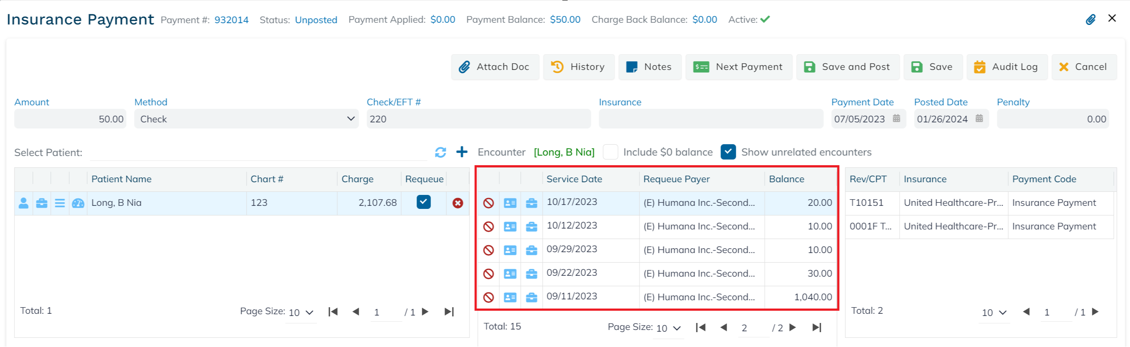The height and width of the screenshot is (347, 1130).
Task: Uncheck Show unrelated encounters
Action: click(728, 152)
